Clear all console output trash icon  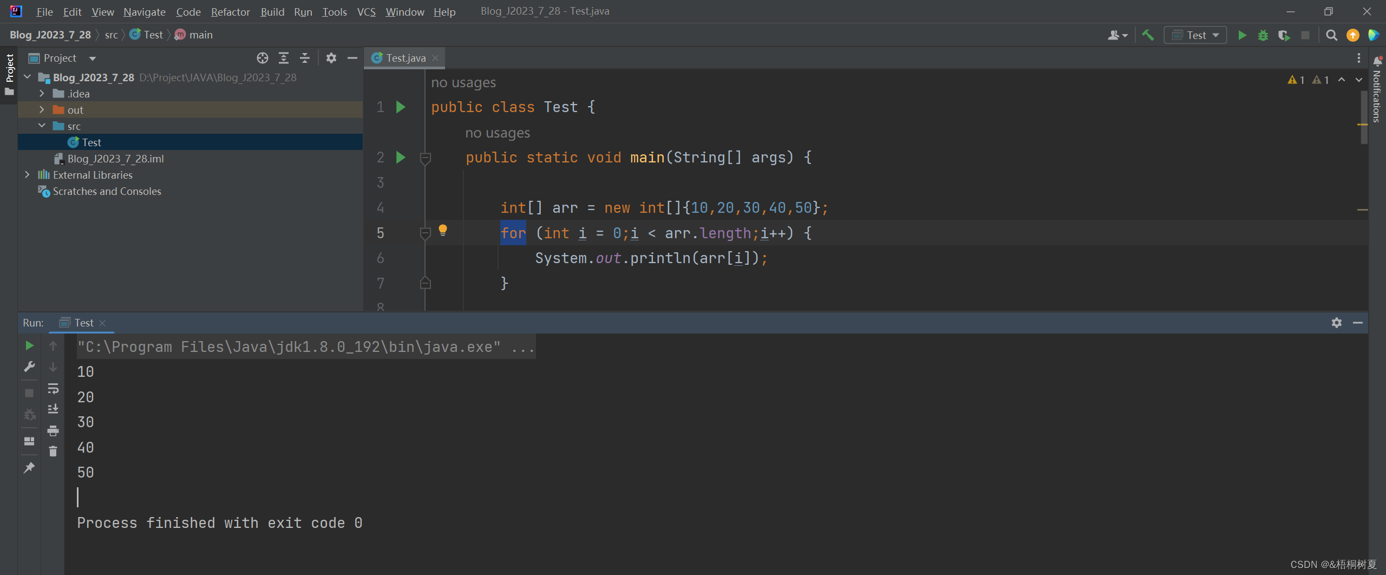click(x=53, y=451)
